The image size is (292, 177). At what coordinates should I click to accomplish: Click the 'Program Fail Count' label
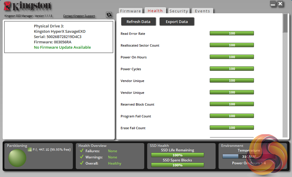[136, 116]
